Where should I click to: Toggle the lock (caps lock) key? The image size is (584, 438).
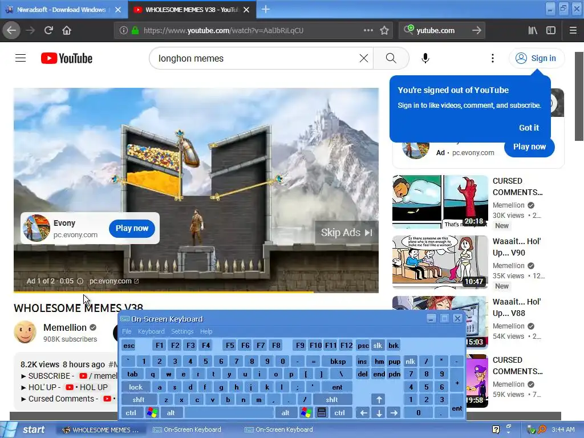[x=136, y=387]
